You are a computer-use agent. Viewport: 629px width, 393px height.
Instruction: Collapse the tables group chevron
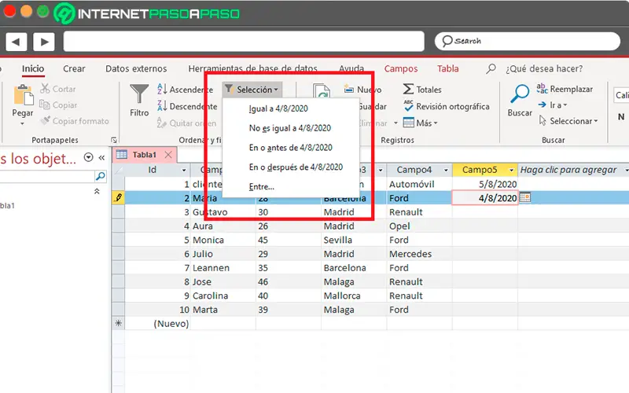(x=97, y=191)
